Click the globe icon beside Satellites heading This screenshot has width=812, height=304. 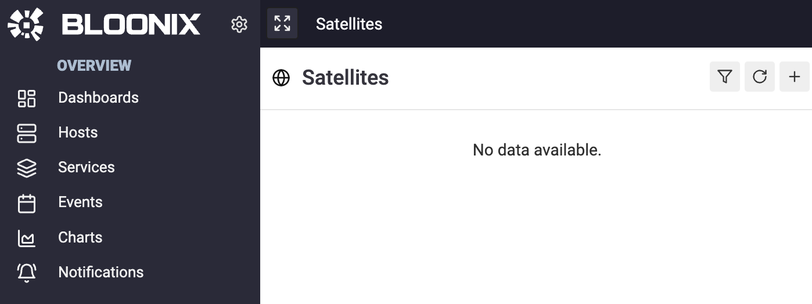point(281,78)
